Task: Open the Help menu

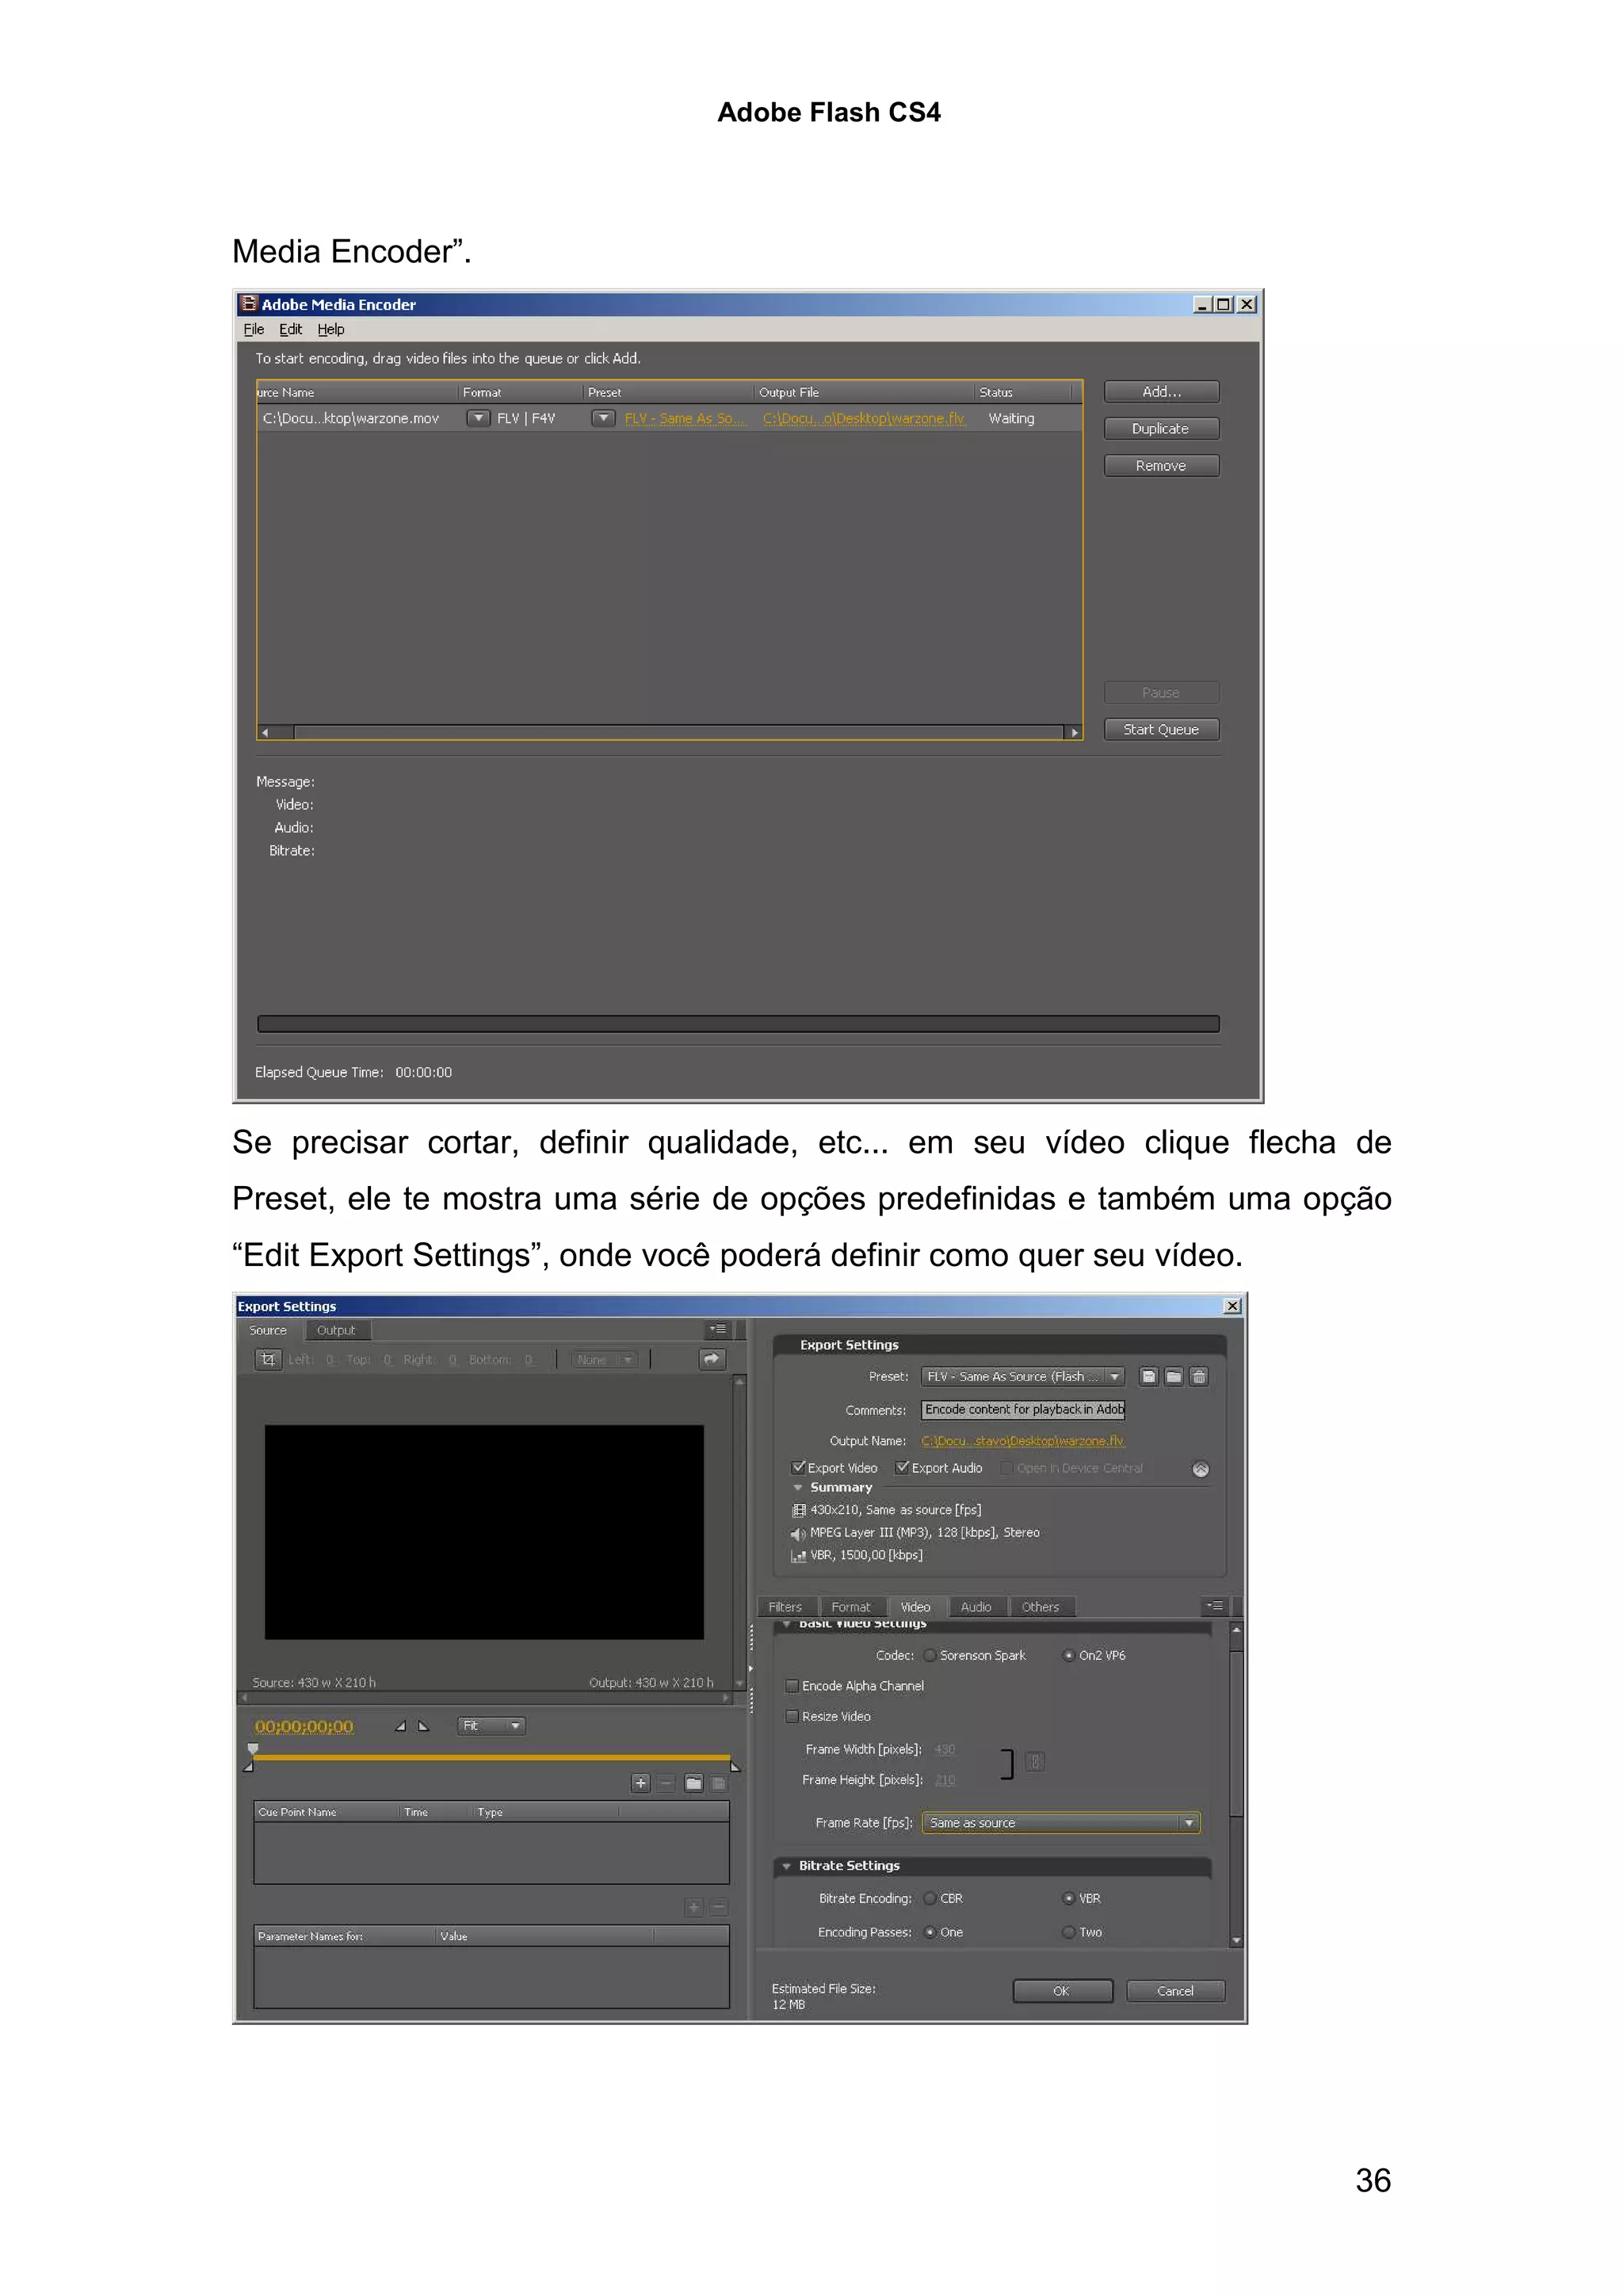Action: 331,330
